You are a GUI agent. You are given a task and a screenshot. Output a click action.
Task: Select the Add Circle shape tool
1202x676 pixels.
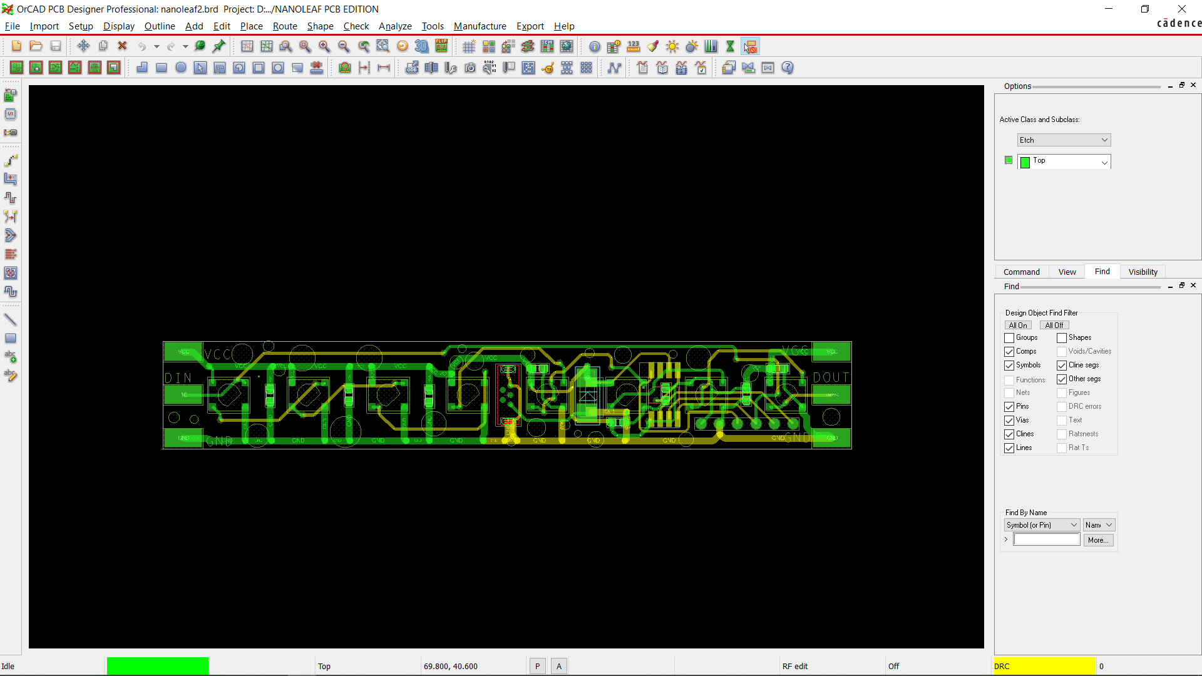point(181,68)
